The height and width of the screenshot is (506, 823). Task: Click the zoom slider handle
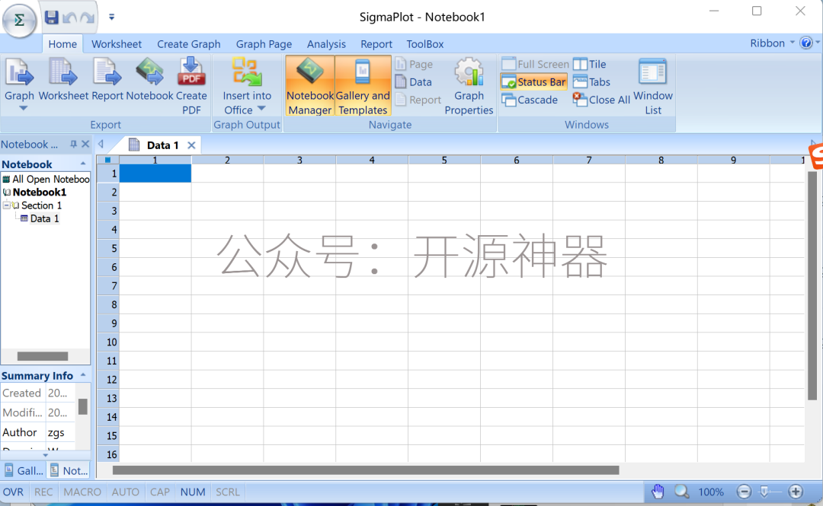point(765,492)
